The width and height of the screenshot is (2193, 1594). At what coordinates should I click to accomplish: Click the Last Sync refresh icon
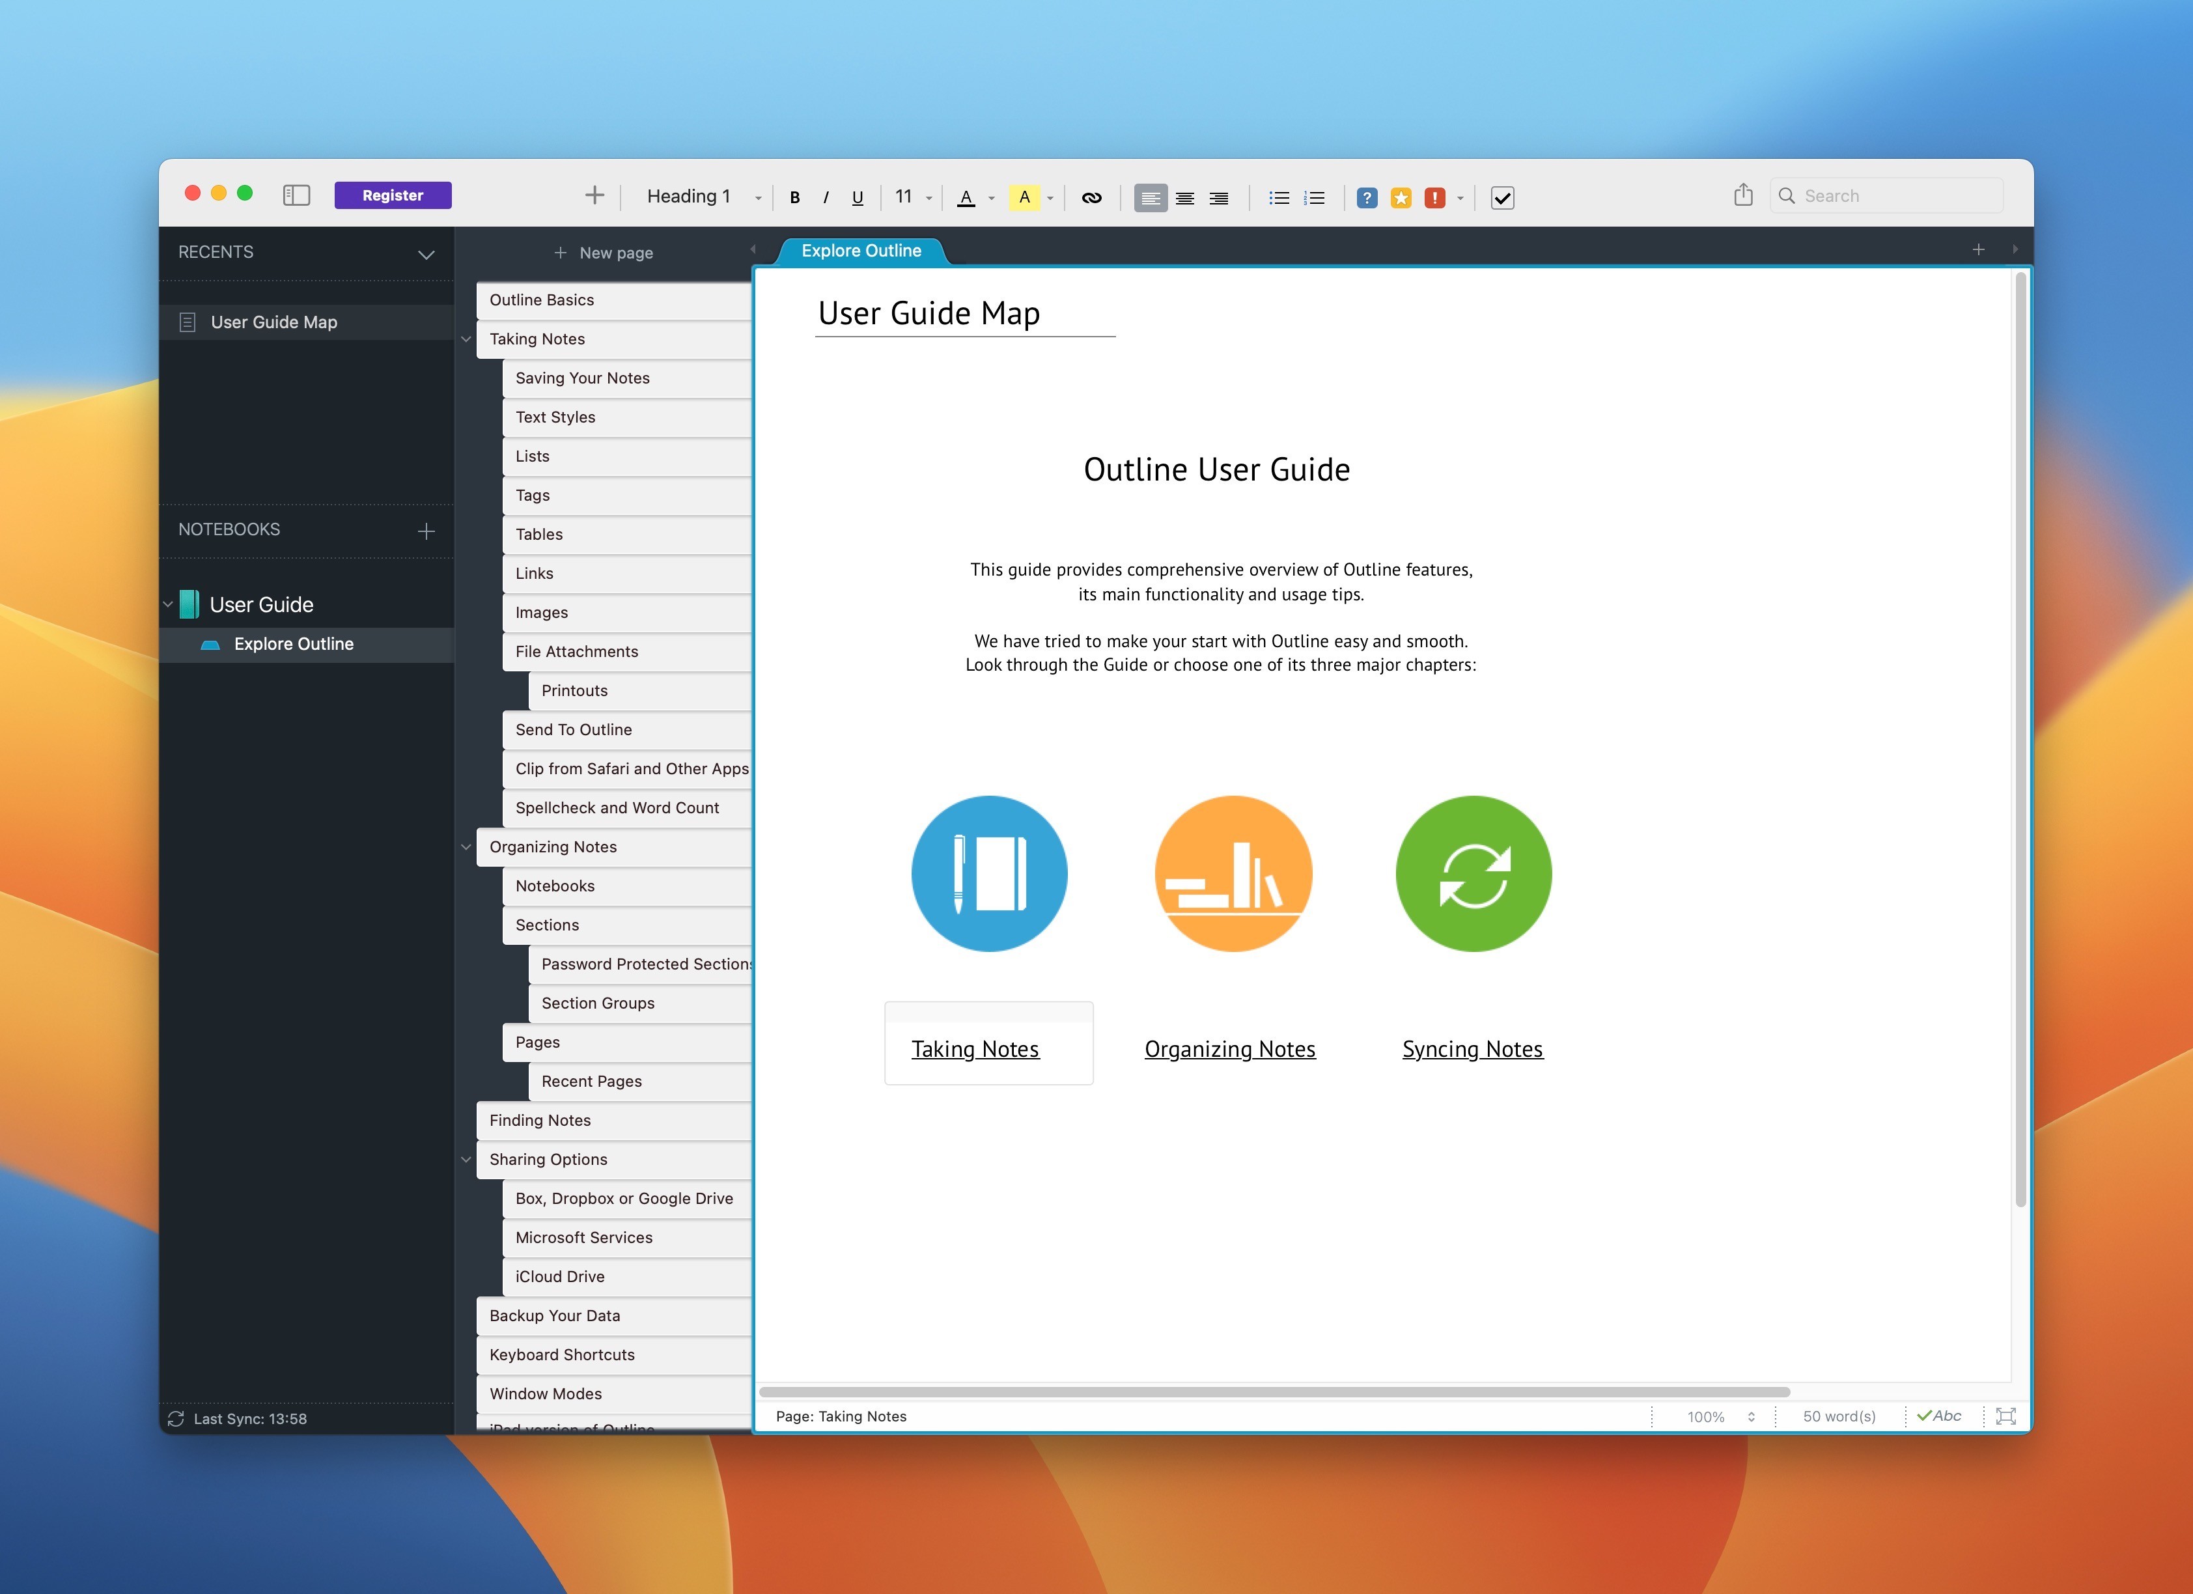(x=176, y=1418)
